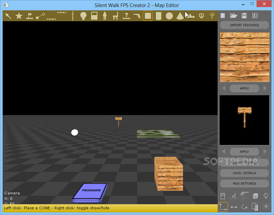The image size is (274, 215).
Task: Select the flag placement tool
Action: tap(30, 16)
